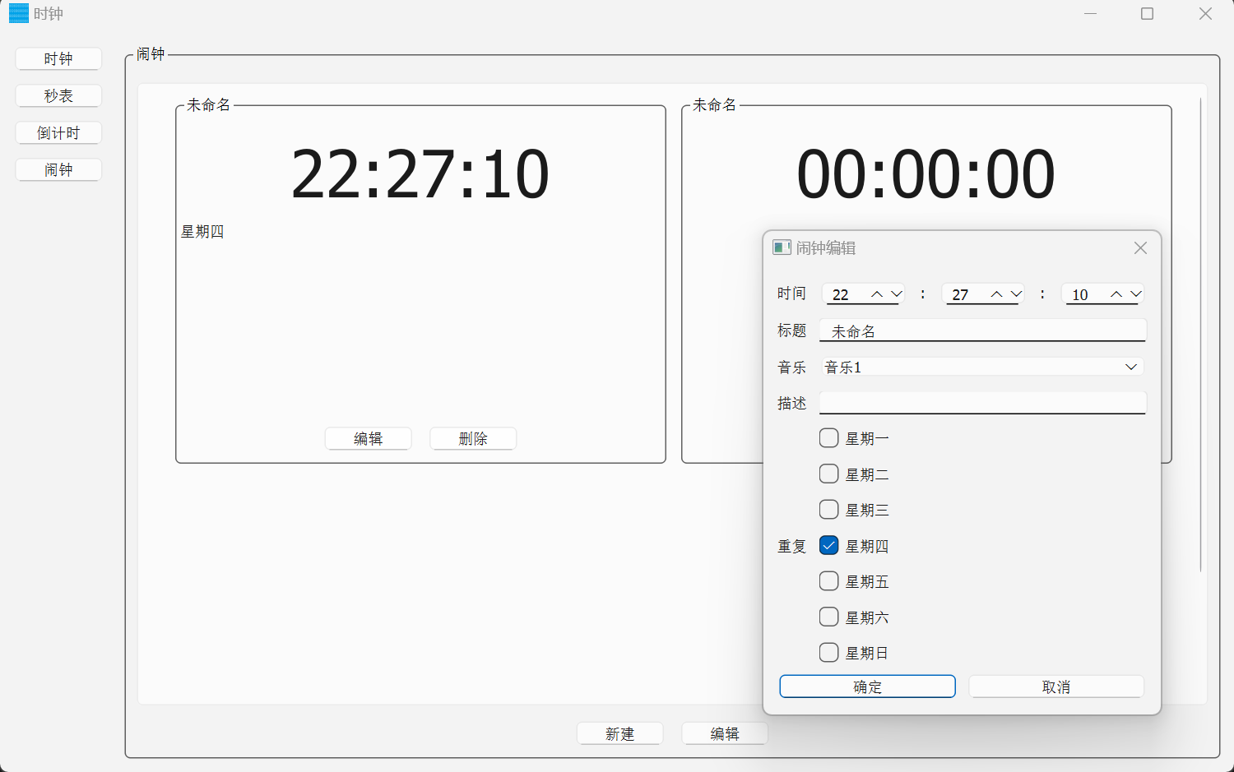
Task: Tick the 星期日 repeat checkbox
Action: point(829,653)
